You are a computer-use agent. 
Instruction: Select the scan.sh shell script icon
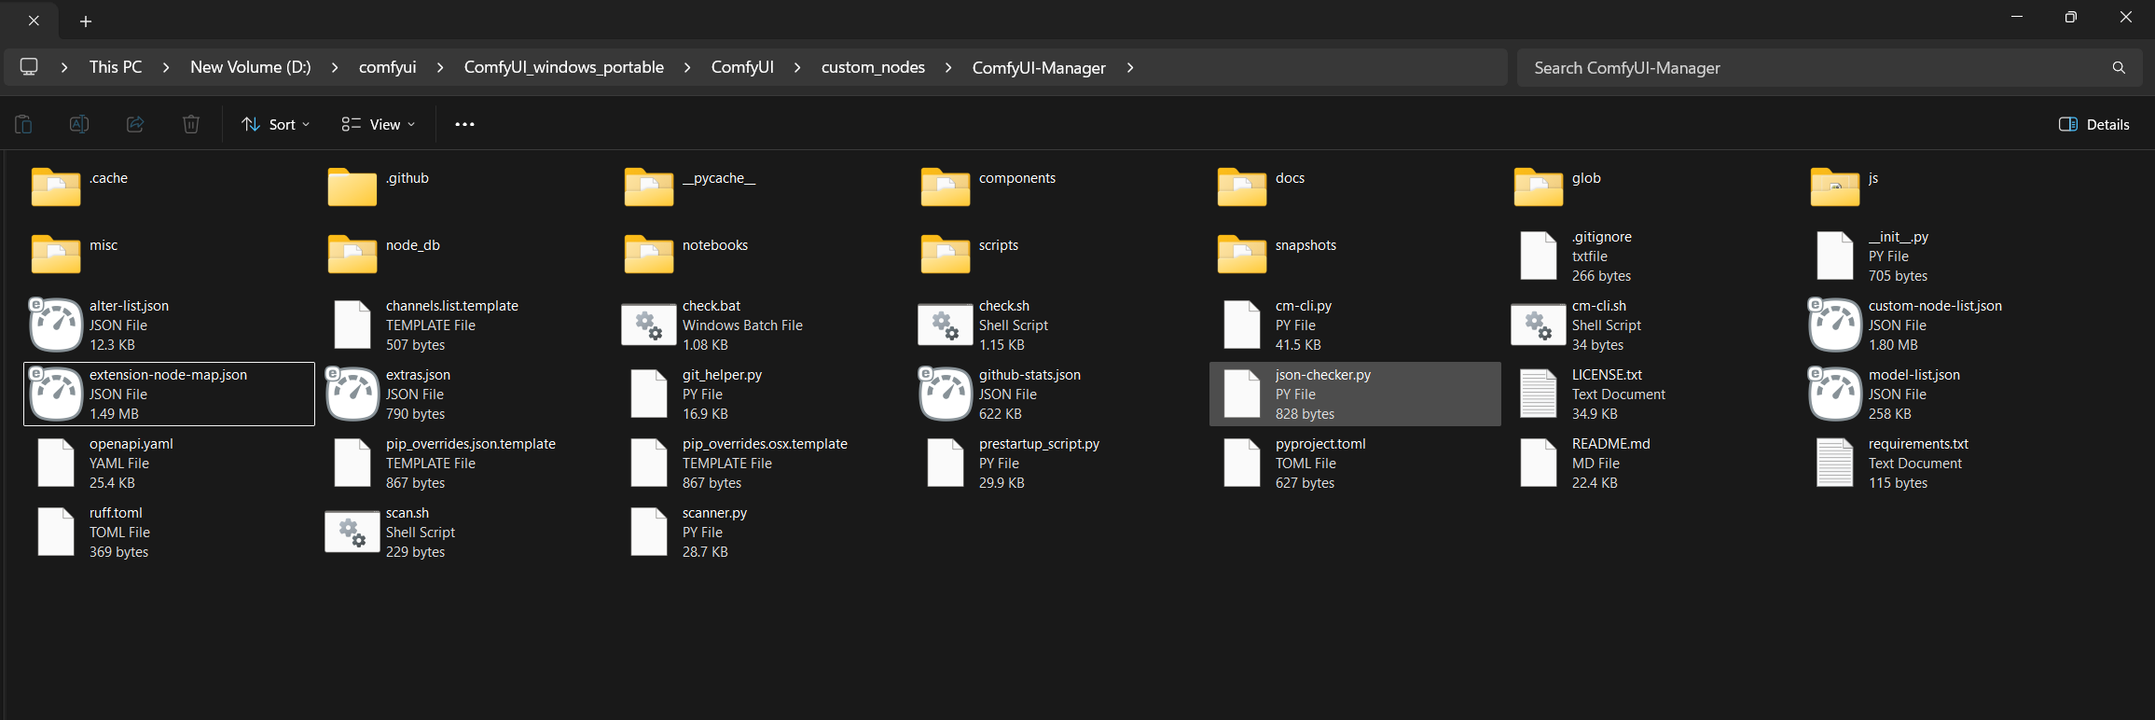(352, 532)
